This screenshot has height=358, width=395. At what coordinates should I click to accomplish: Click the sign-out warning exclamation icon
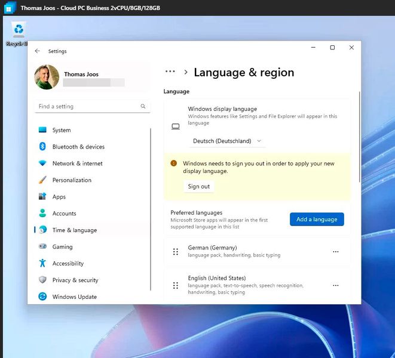tap(173, 163)
